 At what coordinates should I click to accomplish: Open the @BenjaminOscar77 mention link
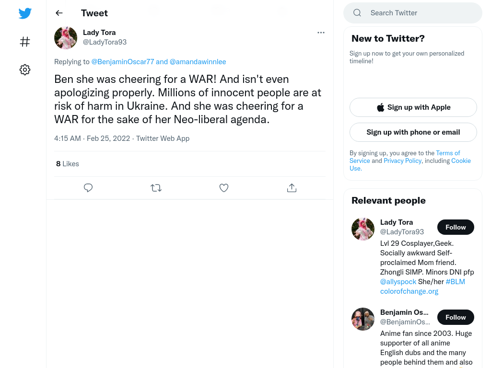click(x=123, y=62)
